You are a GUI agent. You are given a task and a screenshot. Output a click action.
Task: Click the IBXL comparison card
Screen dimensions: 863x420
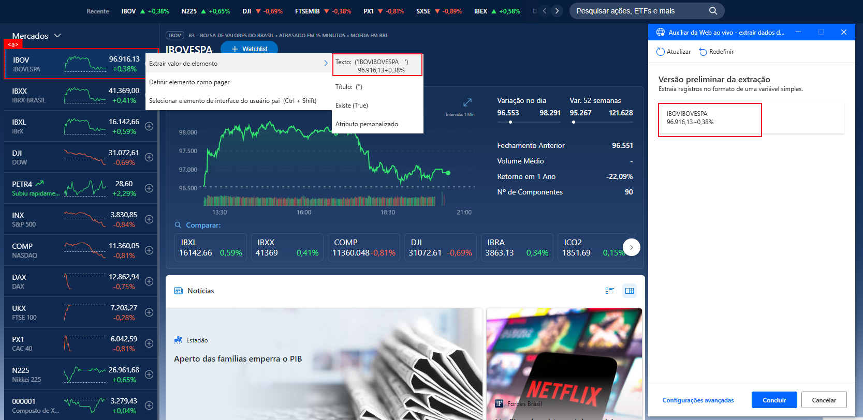coord(211,247)
